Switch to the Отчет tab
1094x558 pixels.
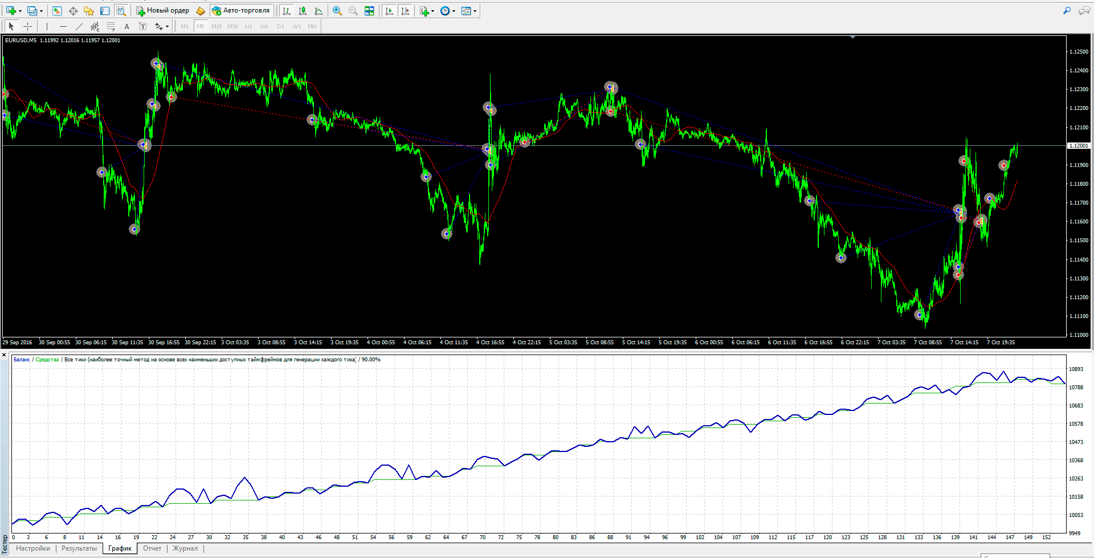tap(152, 548)
